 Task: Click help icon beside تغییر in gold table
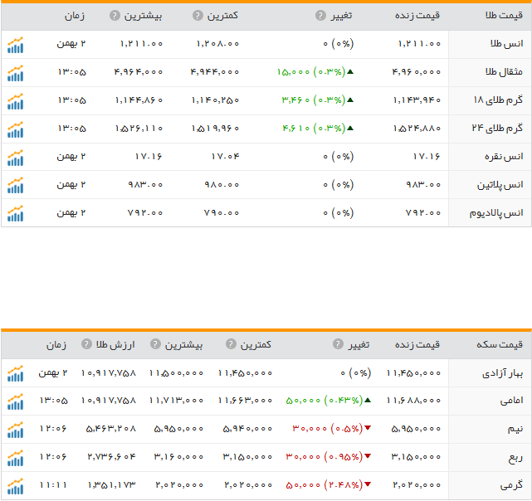(x=320, y=15)
